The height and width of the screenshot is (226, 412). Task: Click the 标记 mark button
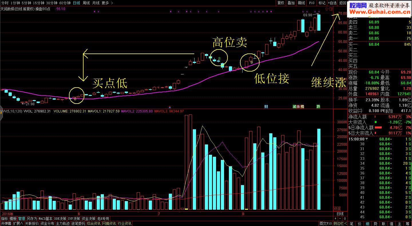[322, 3]
